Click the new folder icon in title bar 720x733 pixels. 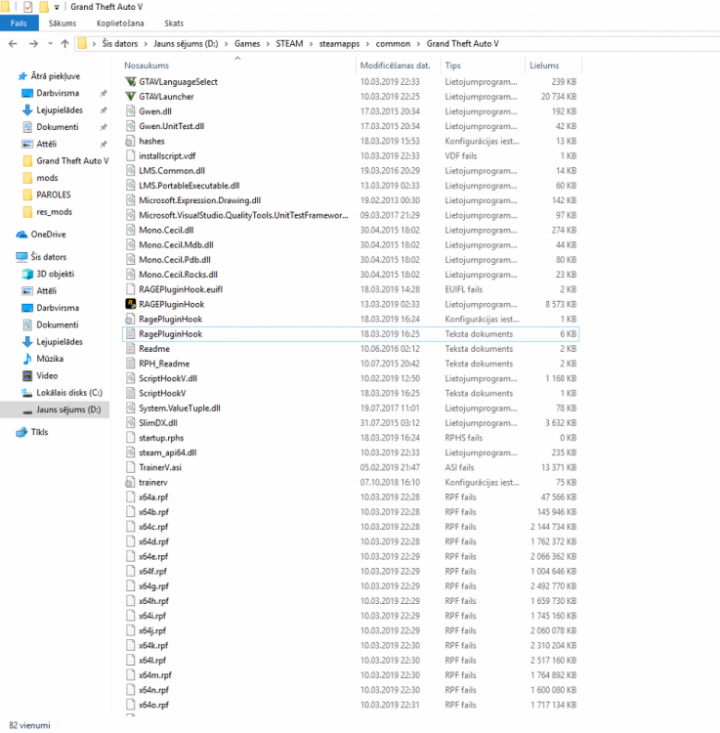[x=44, y=7]
